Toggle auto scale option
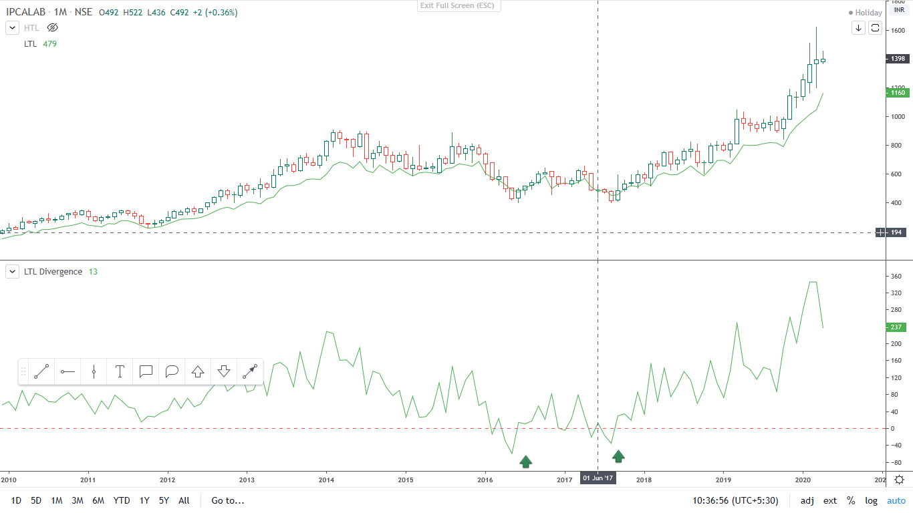The height and width of the screenshot is (513, 913). (x=896, y=500)
